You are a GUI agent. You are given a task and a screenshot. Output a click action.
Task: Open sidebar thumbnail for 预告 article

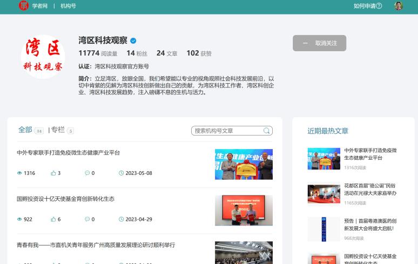coord(324,229)
